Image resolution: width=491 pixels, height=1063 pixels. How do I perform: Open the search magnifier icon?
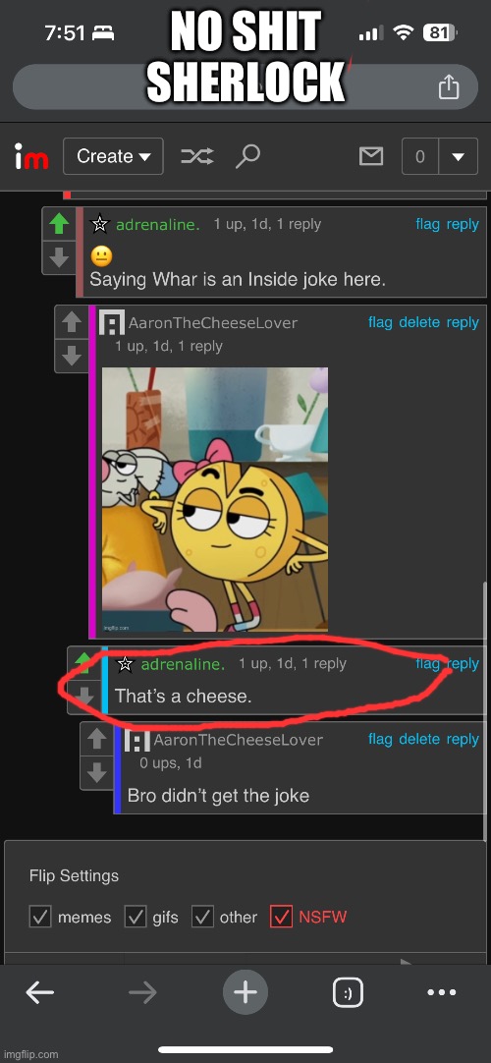pos(247,157)
